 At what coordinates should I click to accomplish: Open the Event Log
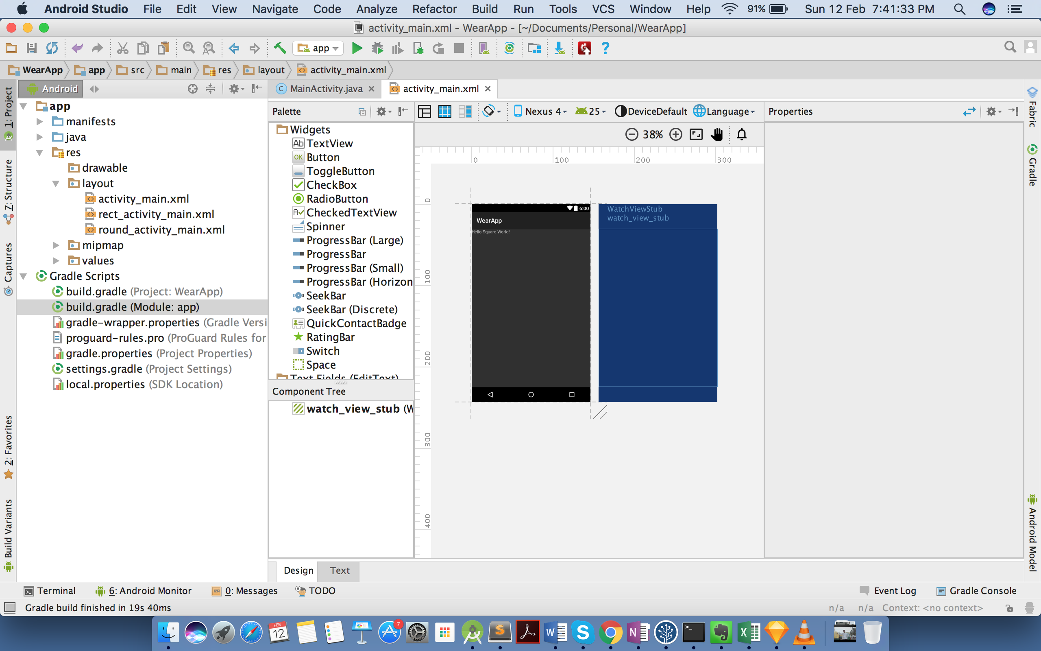(888, 591)
